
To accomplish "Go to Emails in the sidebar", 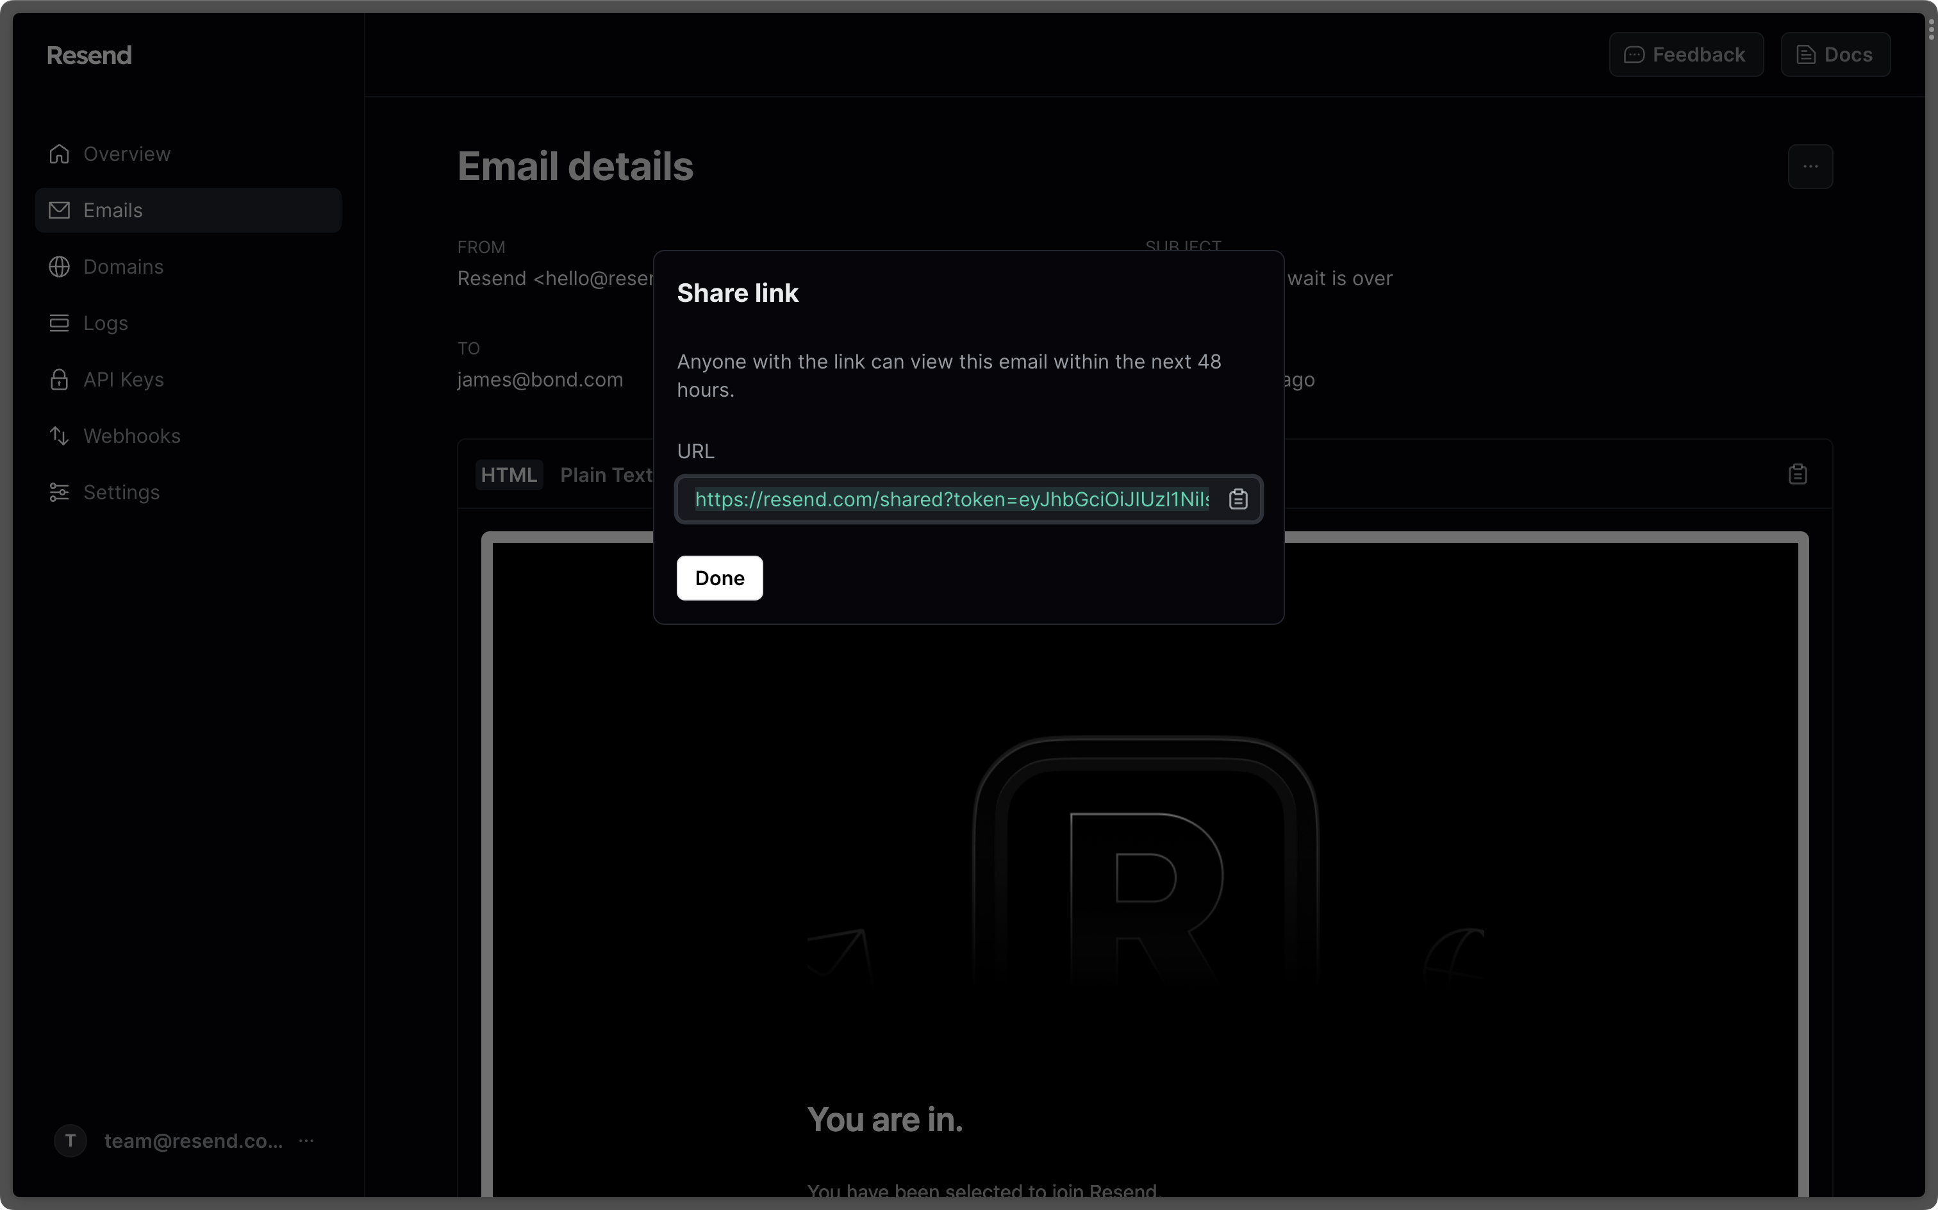I will click(x=188, y=210).
